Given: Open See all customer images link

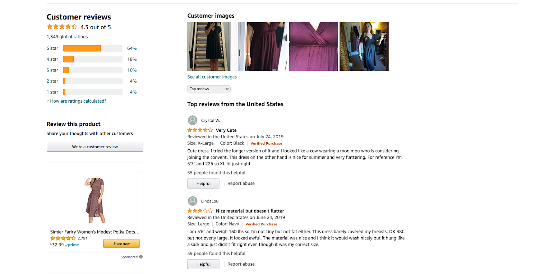Looking at the screenshot, I should tap(212, 77).
